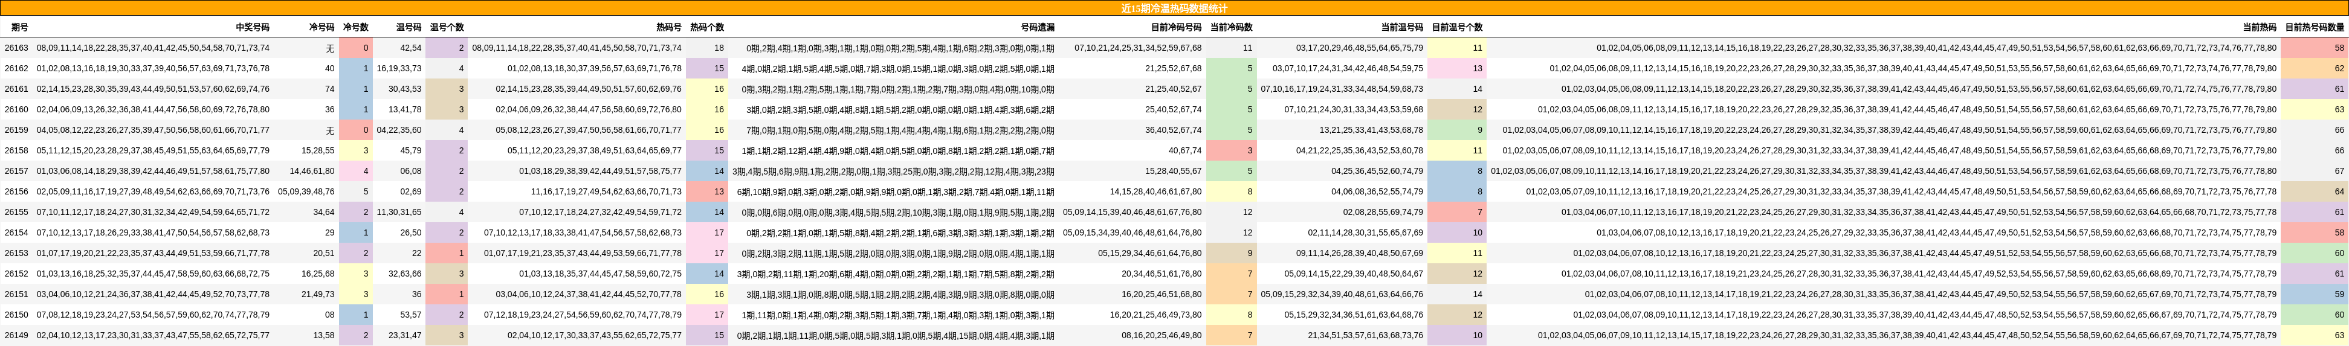
Task: Click the 当前热码 column header
Action: [x=2260, y=27]
